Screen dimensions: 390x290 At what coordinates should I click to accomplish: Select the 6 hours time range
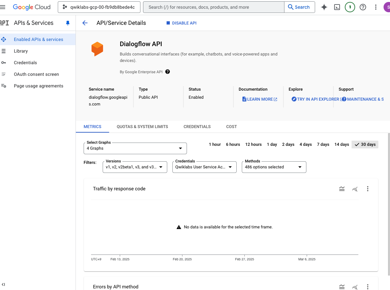233,145
